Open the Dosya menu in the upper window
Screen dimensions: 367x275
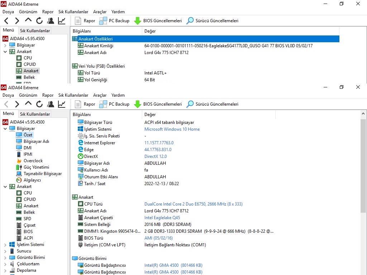(8, 12)
